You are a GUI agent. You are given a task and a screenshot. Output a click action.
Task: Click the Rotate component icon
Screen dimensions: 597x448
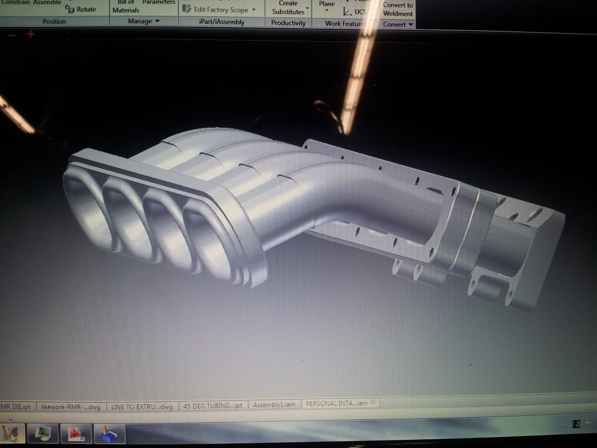71,9
